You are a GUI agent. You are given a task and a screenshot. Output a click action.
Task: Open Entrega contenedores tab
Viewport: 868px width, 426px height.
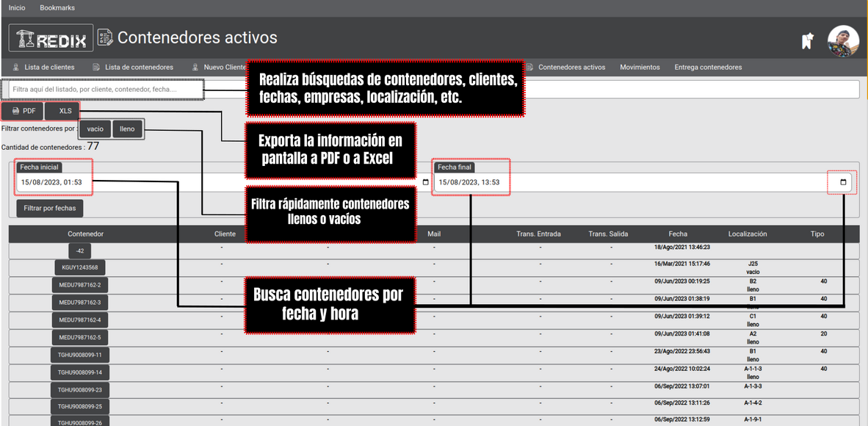tap(708, 67)
